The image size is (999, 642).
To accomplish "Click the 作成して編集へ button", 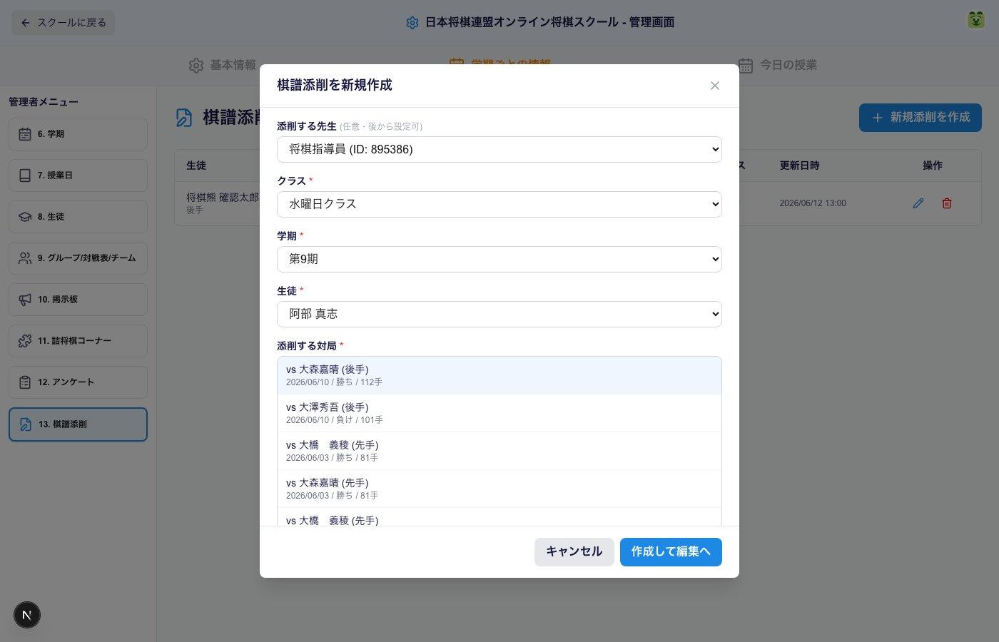I will (671, 552).
